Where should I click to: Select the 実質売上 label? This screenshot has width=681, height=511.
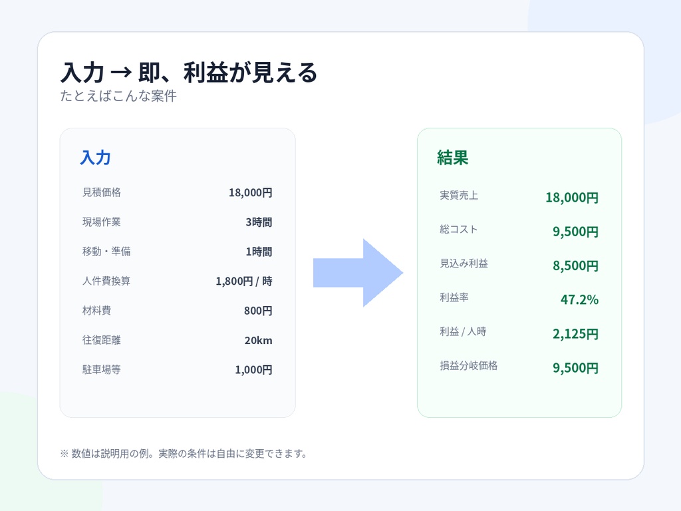(x=459, y=195)
